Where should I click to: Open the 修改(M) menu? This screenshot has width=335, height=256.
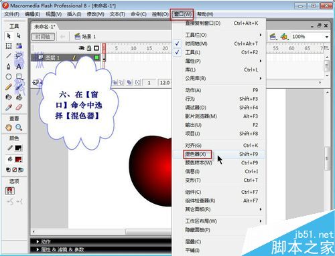point(95,14)
